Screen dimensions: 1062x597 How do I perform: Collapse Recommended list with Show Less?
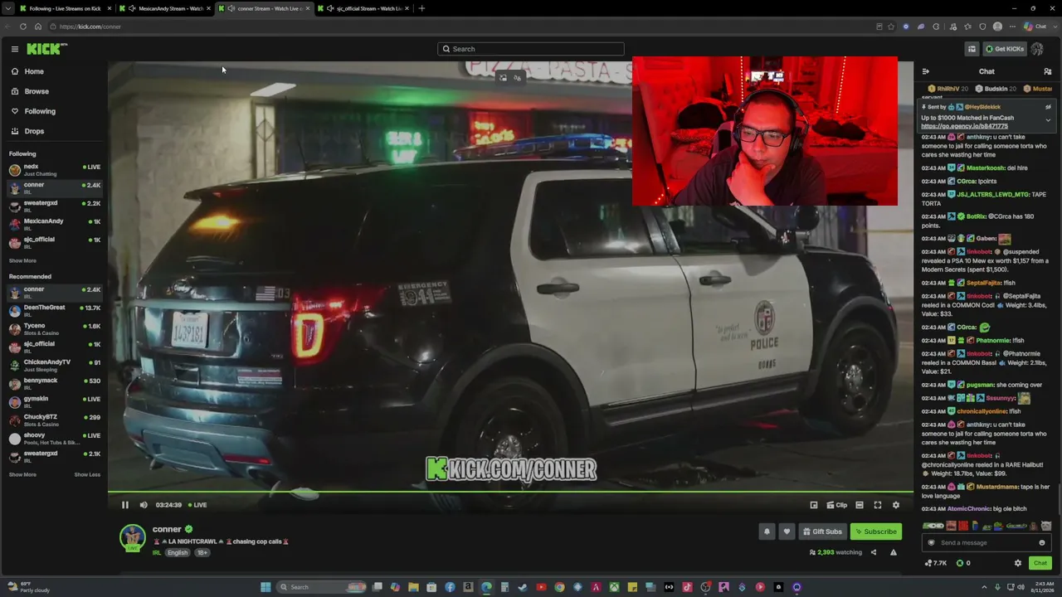pos(87,475)
